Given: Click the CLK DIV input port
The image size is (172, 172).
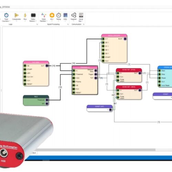Looking at the screenshot, I should [x=25, y=77].
